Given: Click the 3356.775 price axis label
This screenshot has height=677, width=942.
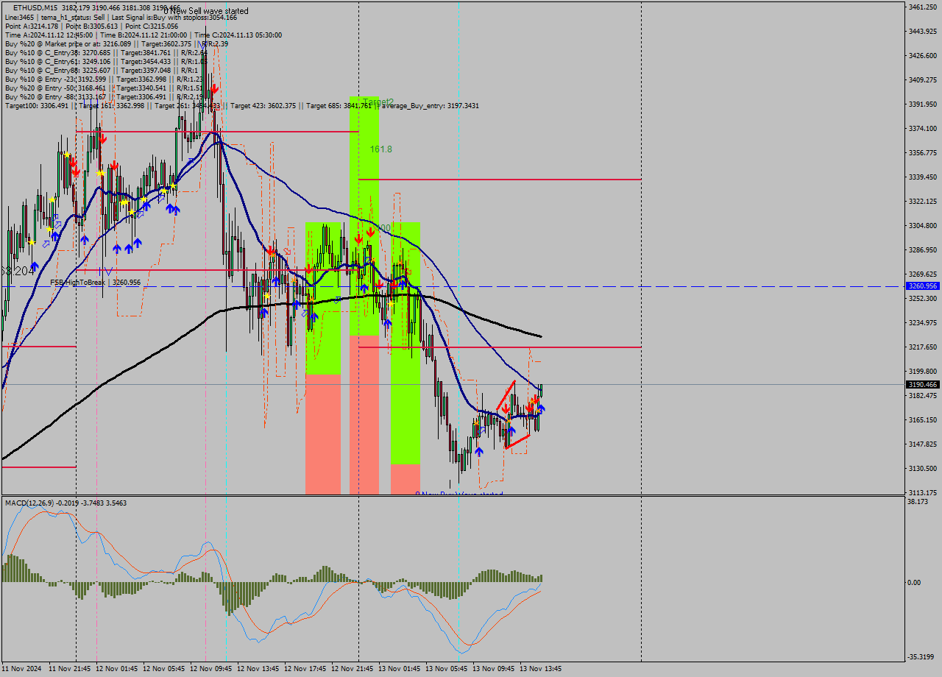Looking at the screenshot, I should 922,152.
